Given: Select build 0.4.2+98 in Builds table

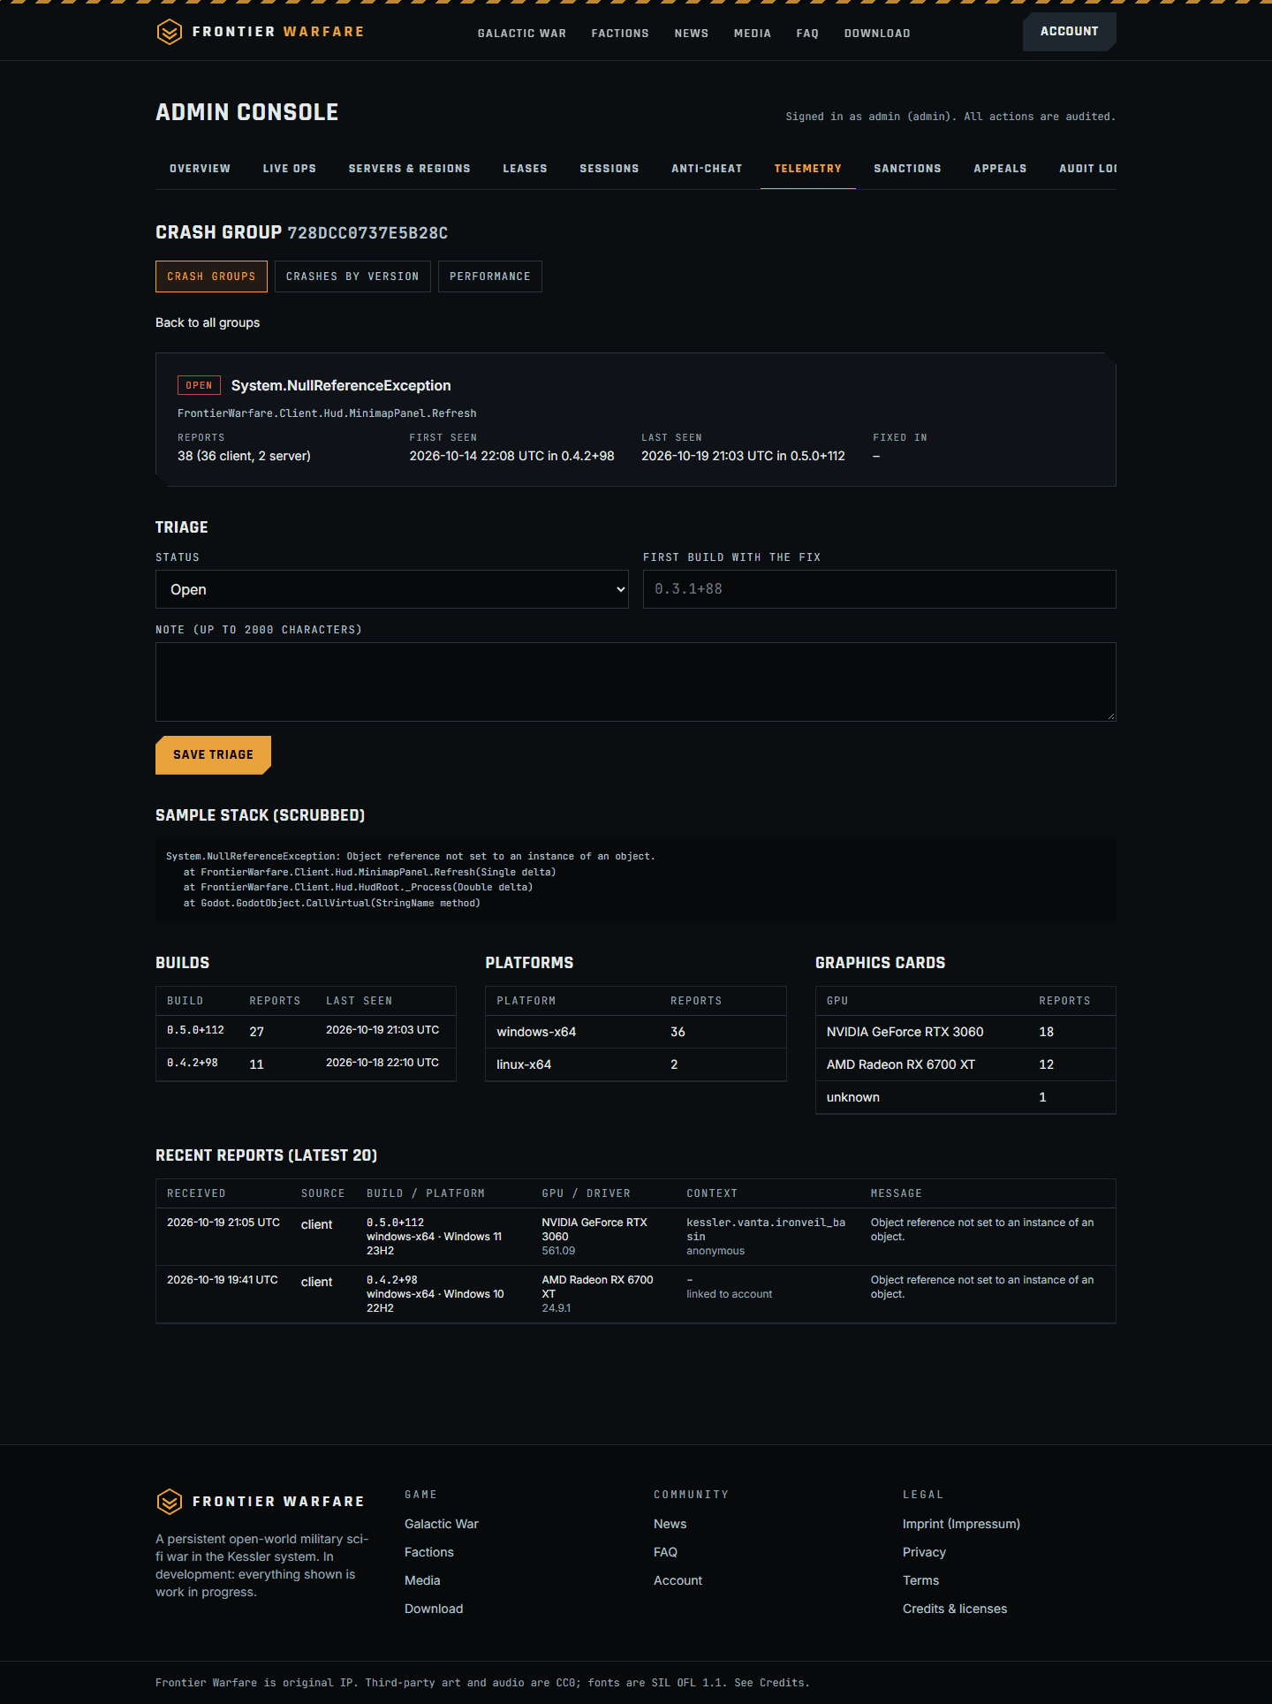Looking at the screenshot, I should (306, 1064).
